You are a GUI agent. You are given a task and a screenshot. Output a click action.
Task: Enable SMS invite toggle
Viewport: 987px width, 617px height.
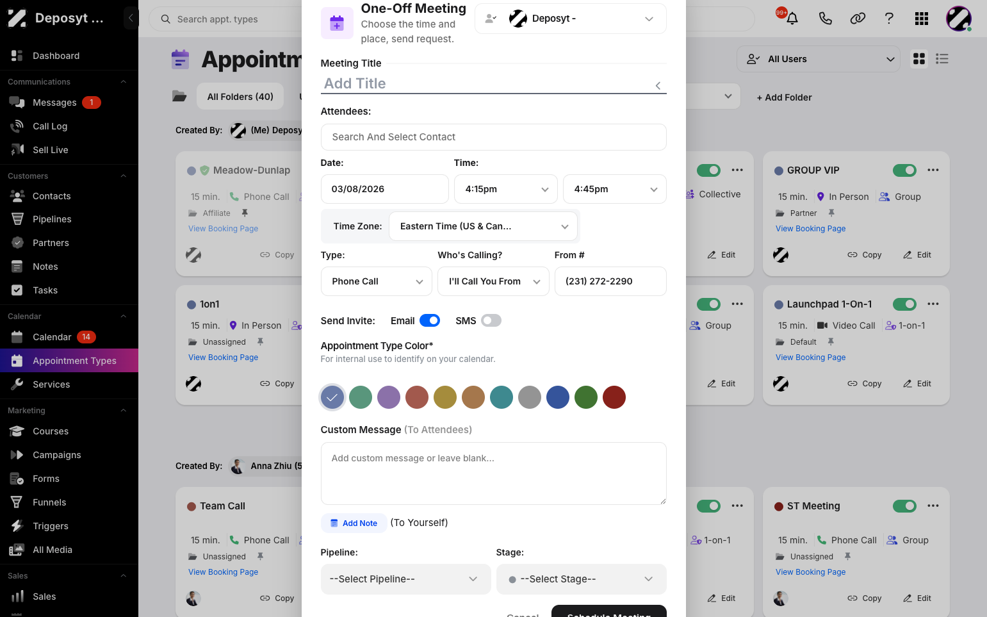tap(491, 320)
